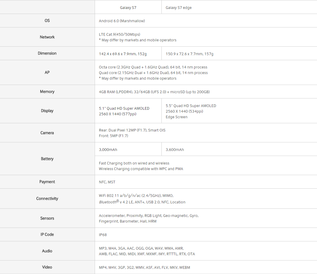Click the Galaxy S7 edge column header
317x274 pixels.
tap(178, 8)
